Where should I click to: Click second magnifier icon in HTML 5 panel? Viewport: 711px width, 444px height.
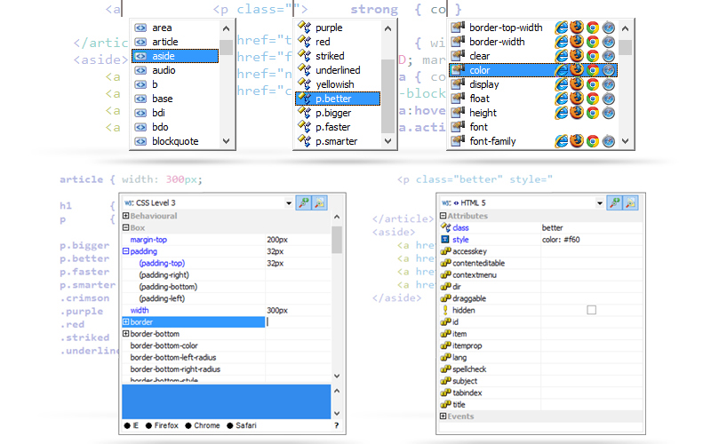point(631,203)
